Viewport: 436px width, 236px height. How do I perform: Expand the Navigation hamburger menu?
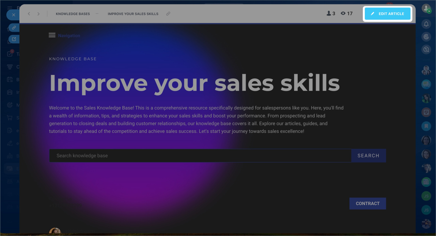(52, 35)
